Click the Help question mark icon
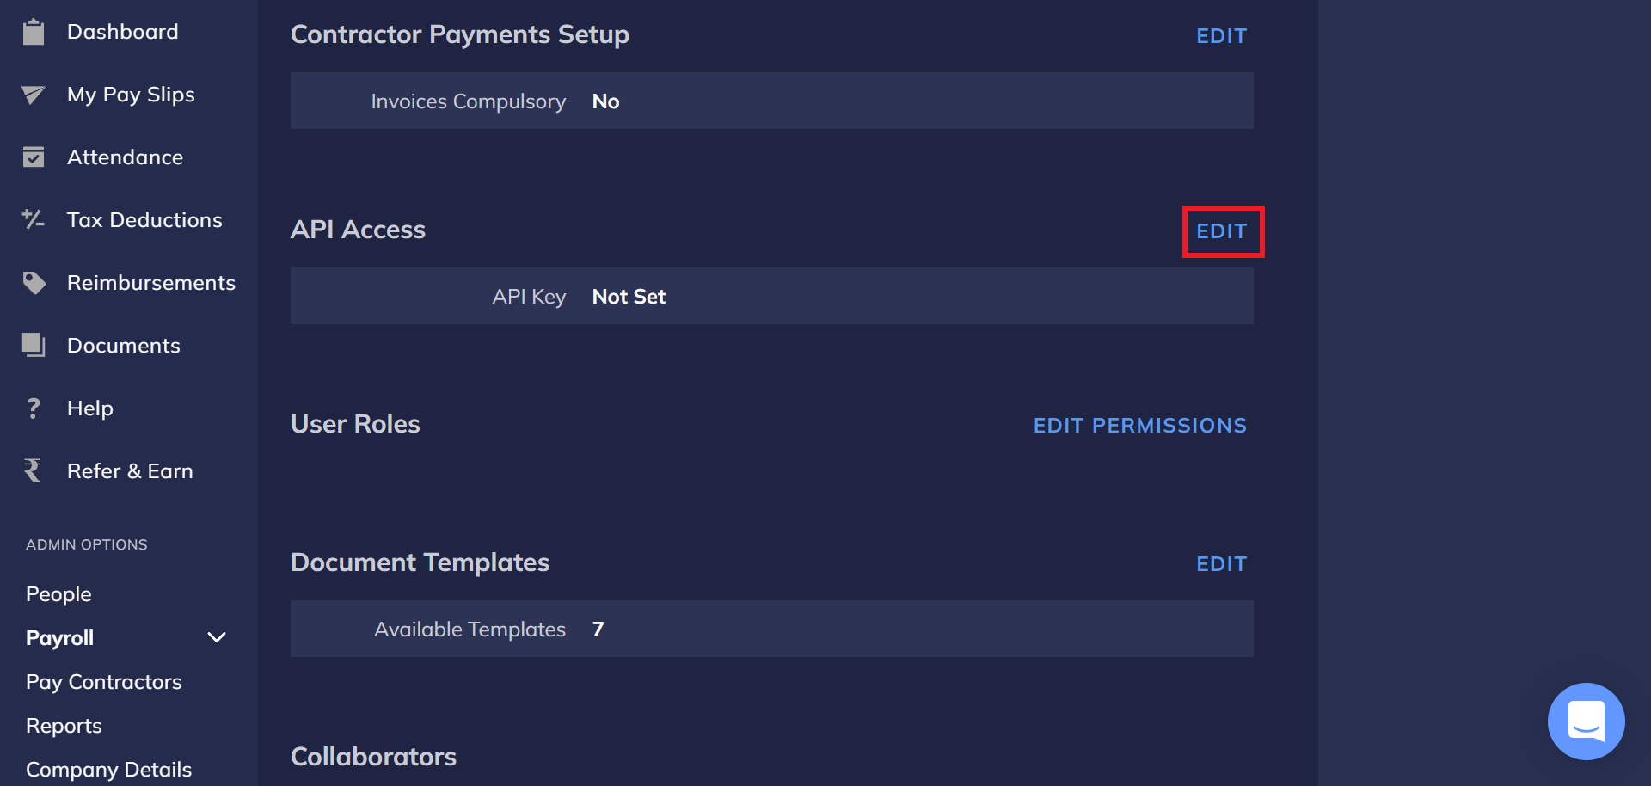This screenshot has height=786, width=1651. pyautogui.click(x=34, y=408)
